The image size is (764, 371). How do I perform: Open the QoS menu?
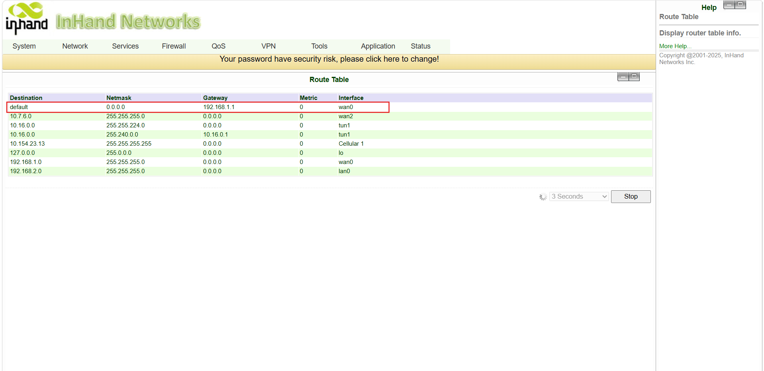[x=218, y=46]
